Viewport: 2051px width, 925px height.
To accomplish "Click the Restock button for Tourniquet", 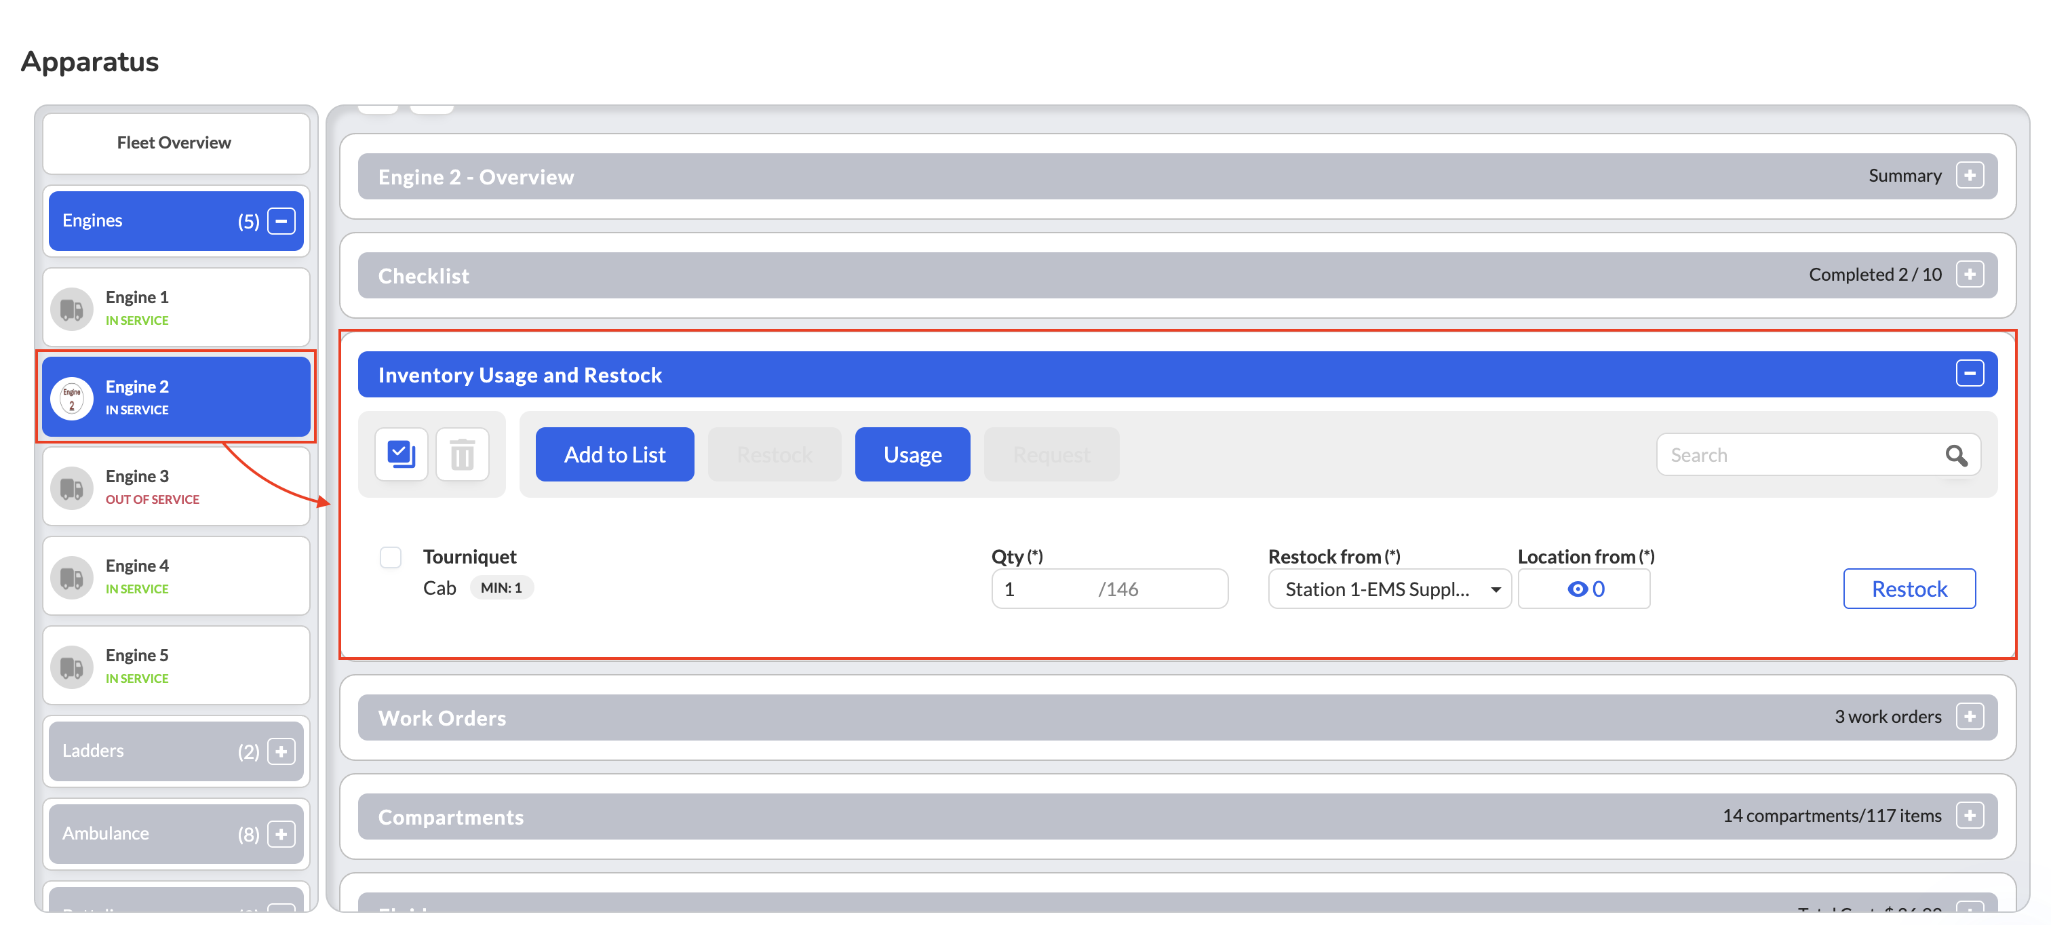I will coord(1909,589).
